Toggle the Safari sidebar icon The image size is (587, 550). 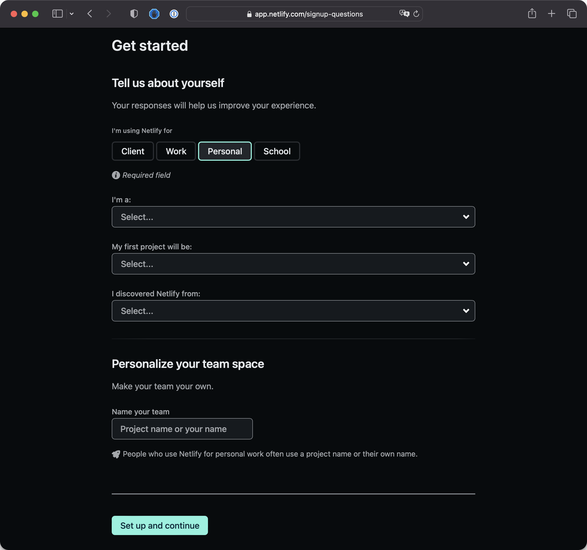tap(57, 14)
